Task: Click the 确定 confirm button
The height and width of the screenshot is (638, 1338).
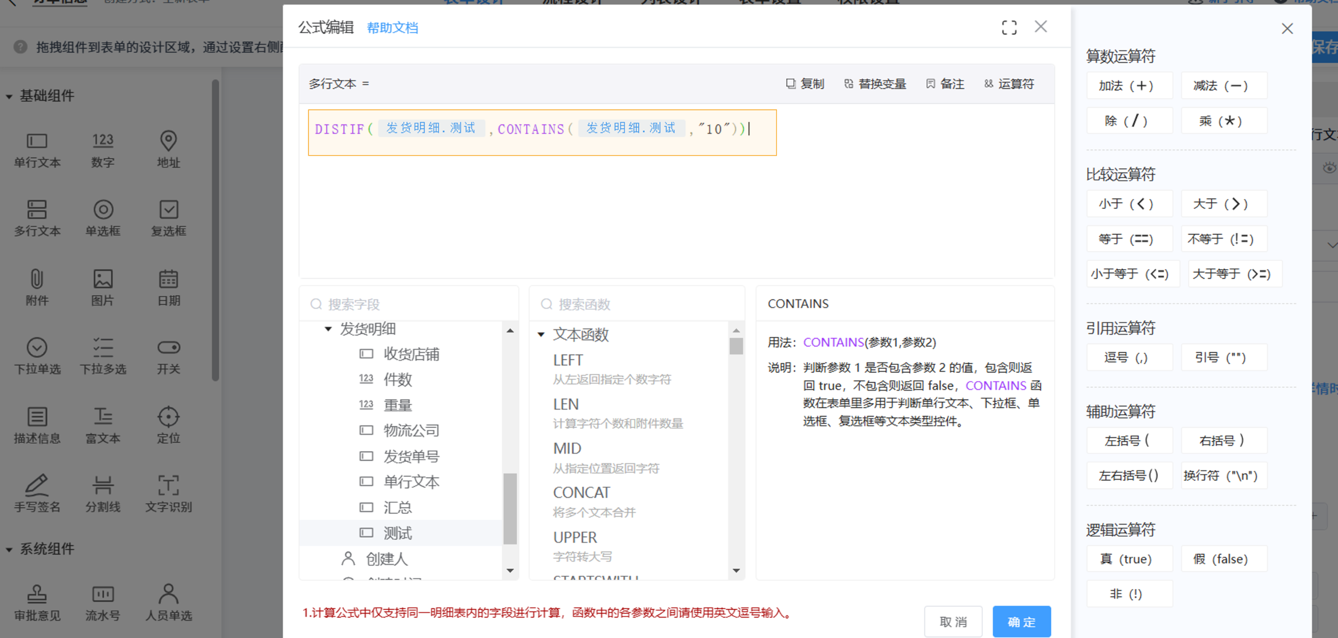Action: pos(1022,621)
